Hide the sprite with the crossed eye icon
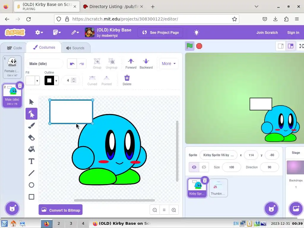 coord(204,167)
